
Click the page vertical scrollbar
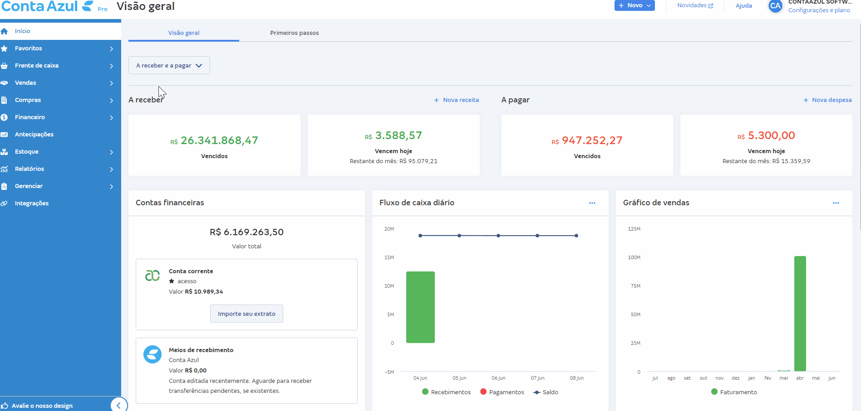click(860, 127)
